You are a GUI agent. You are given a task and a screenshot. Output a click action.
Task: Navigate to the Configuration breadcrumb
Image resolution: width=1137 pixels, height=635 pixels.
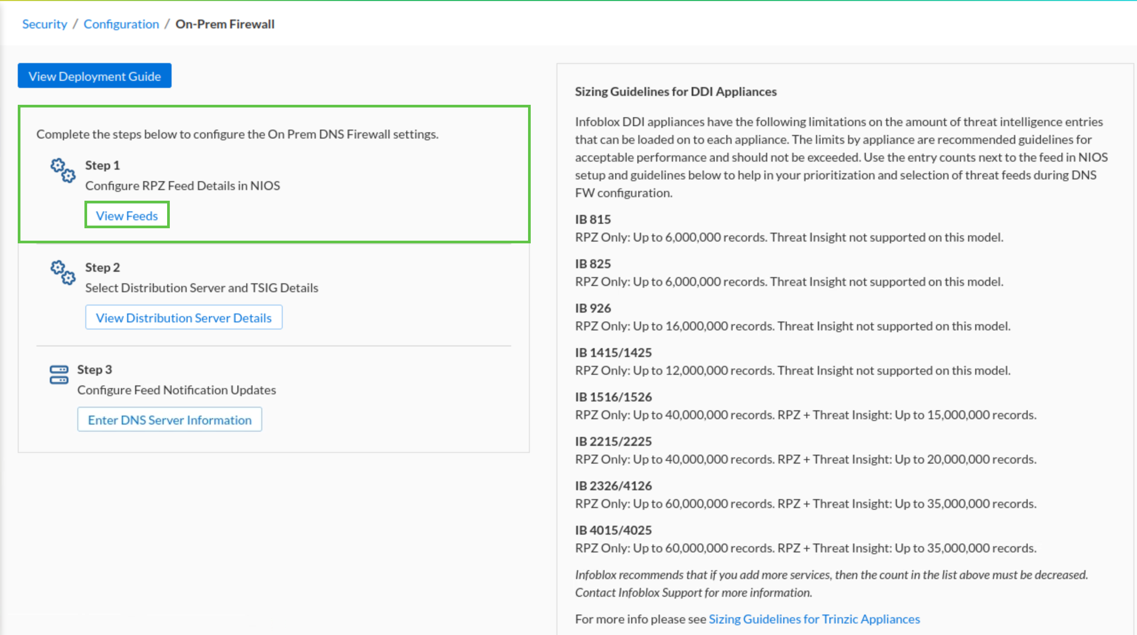click(x=121, y=24)
